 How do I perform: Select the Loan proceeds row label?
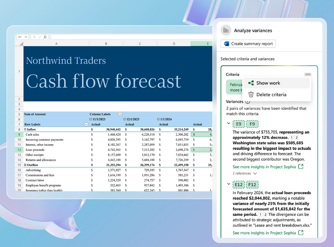[35, 150]
